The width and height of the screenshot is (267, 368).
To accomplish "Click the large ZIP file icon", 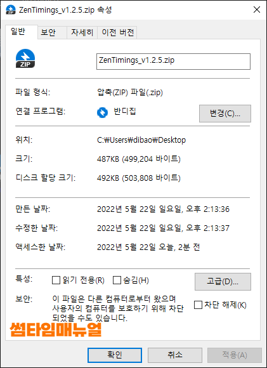I will point(25,58).
